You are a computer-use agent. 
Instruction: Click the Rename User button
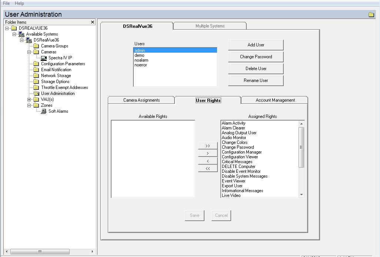(x=256, y=80)
